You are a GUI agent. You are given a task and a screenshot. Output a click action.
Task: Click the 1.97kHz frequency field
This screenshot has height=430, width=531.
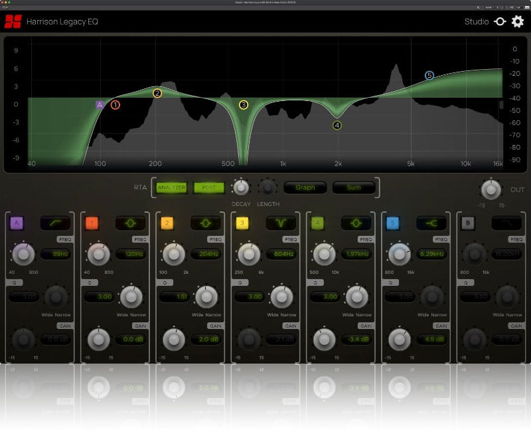[356, 254]
